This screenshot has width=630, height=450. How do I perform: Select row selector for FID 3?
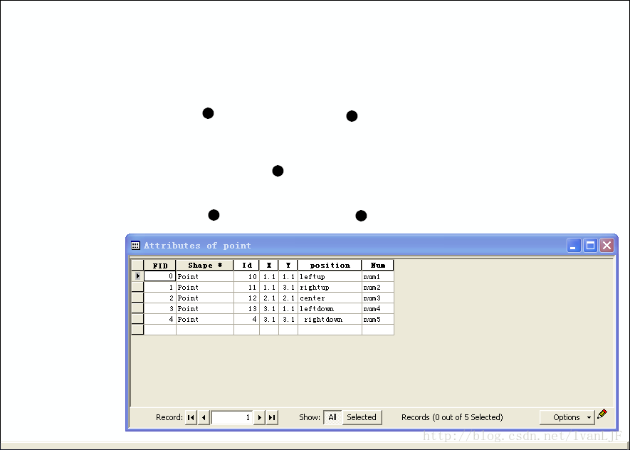[137, 308]
